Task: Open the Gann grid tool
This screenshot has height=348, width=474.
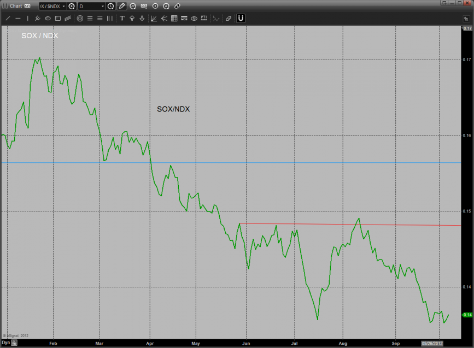Action: point(174,18)
